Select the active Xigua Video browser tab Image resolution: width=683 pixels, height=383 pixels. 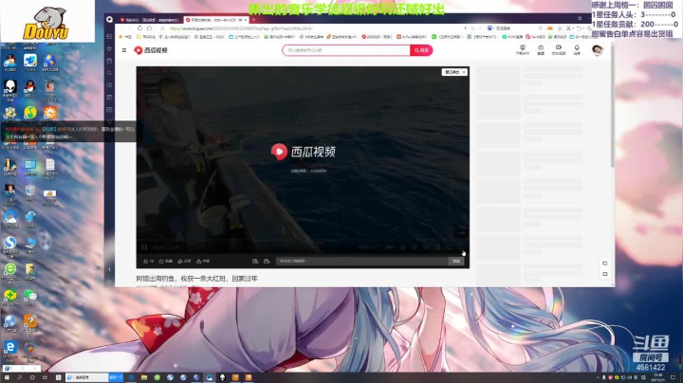click(215, 20)
